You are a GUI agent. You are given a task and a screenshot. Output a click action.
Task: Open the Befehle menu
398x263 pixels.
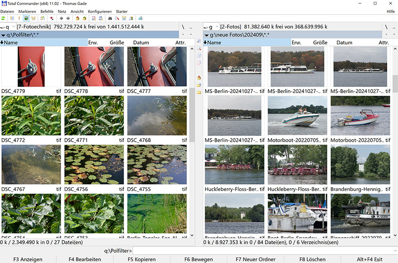click(47, 11)
